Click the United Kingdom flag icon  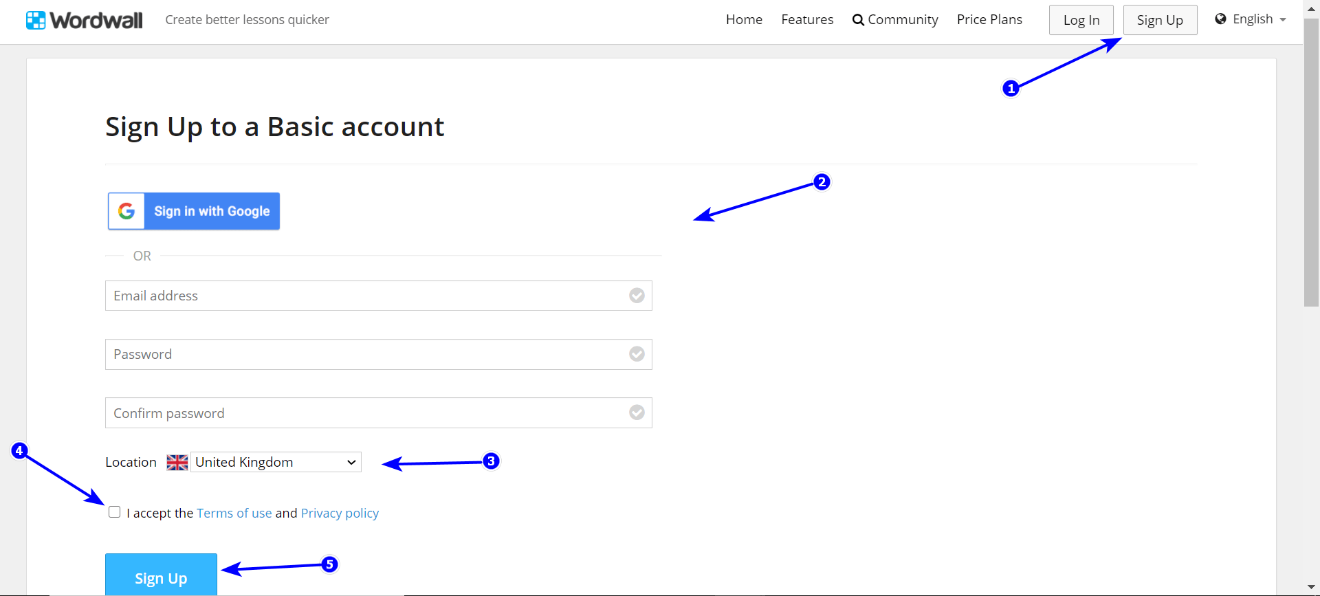pos(177,463)
